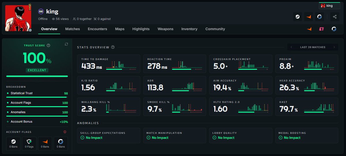Viewport: 346px width, 156px height.
Task: Click the EXCELLENT rating badge
Action: [37, 70]
